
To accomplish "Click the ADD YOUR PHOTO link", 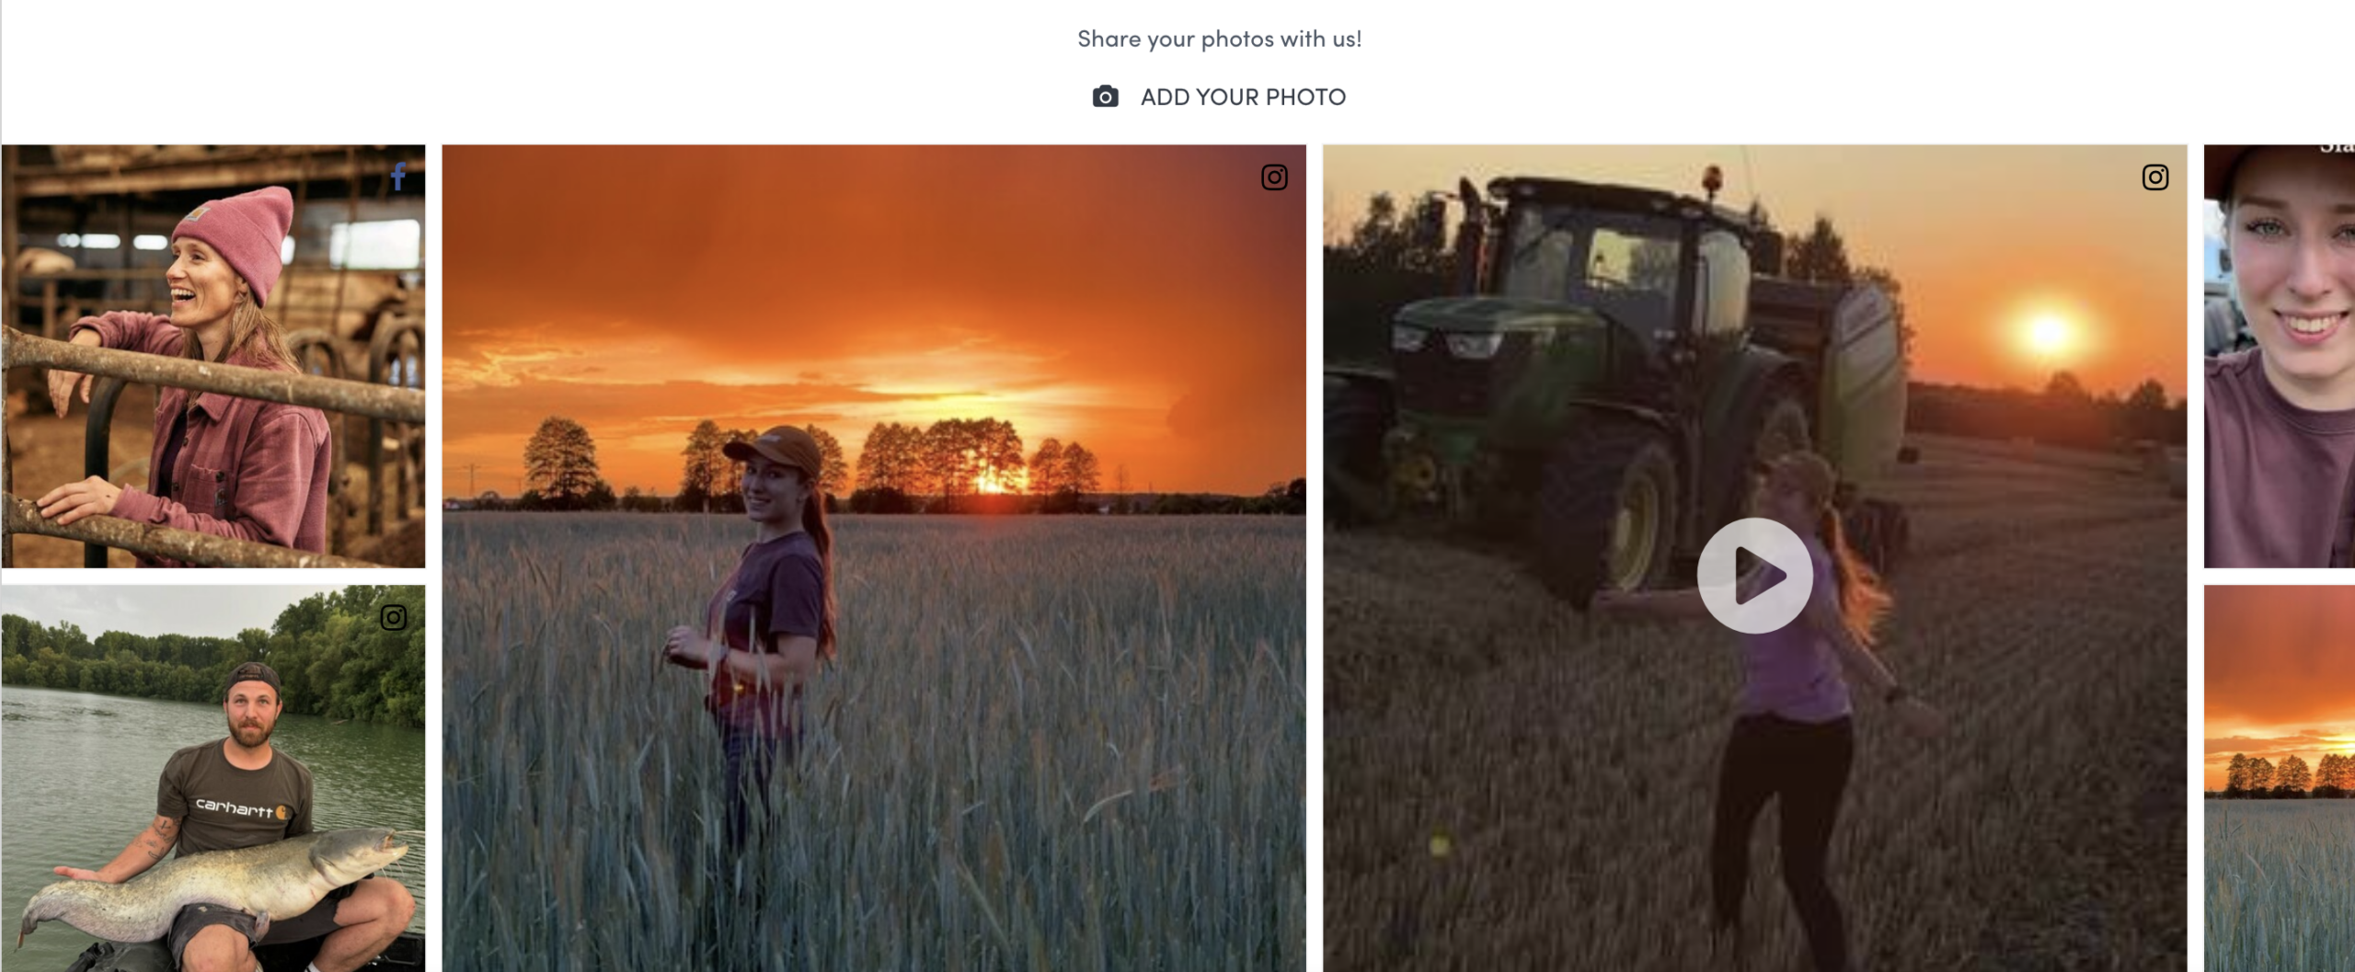I will pos(1242,97).
